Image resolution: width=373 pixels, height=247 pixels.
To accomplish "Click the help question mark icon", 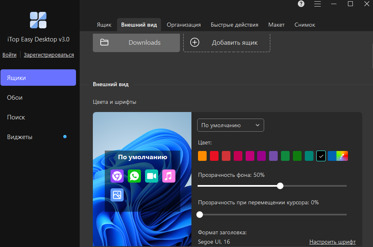I will (301, 4).
